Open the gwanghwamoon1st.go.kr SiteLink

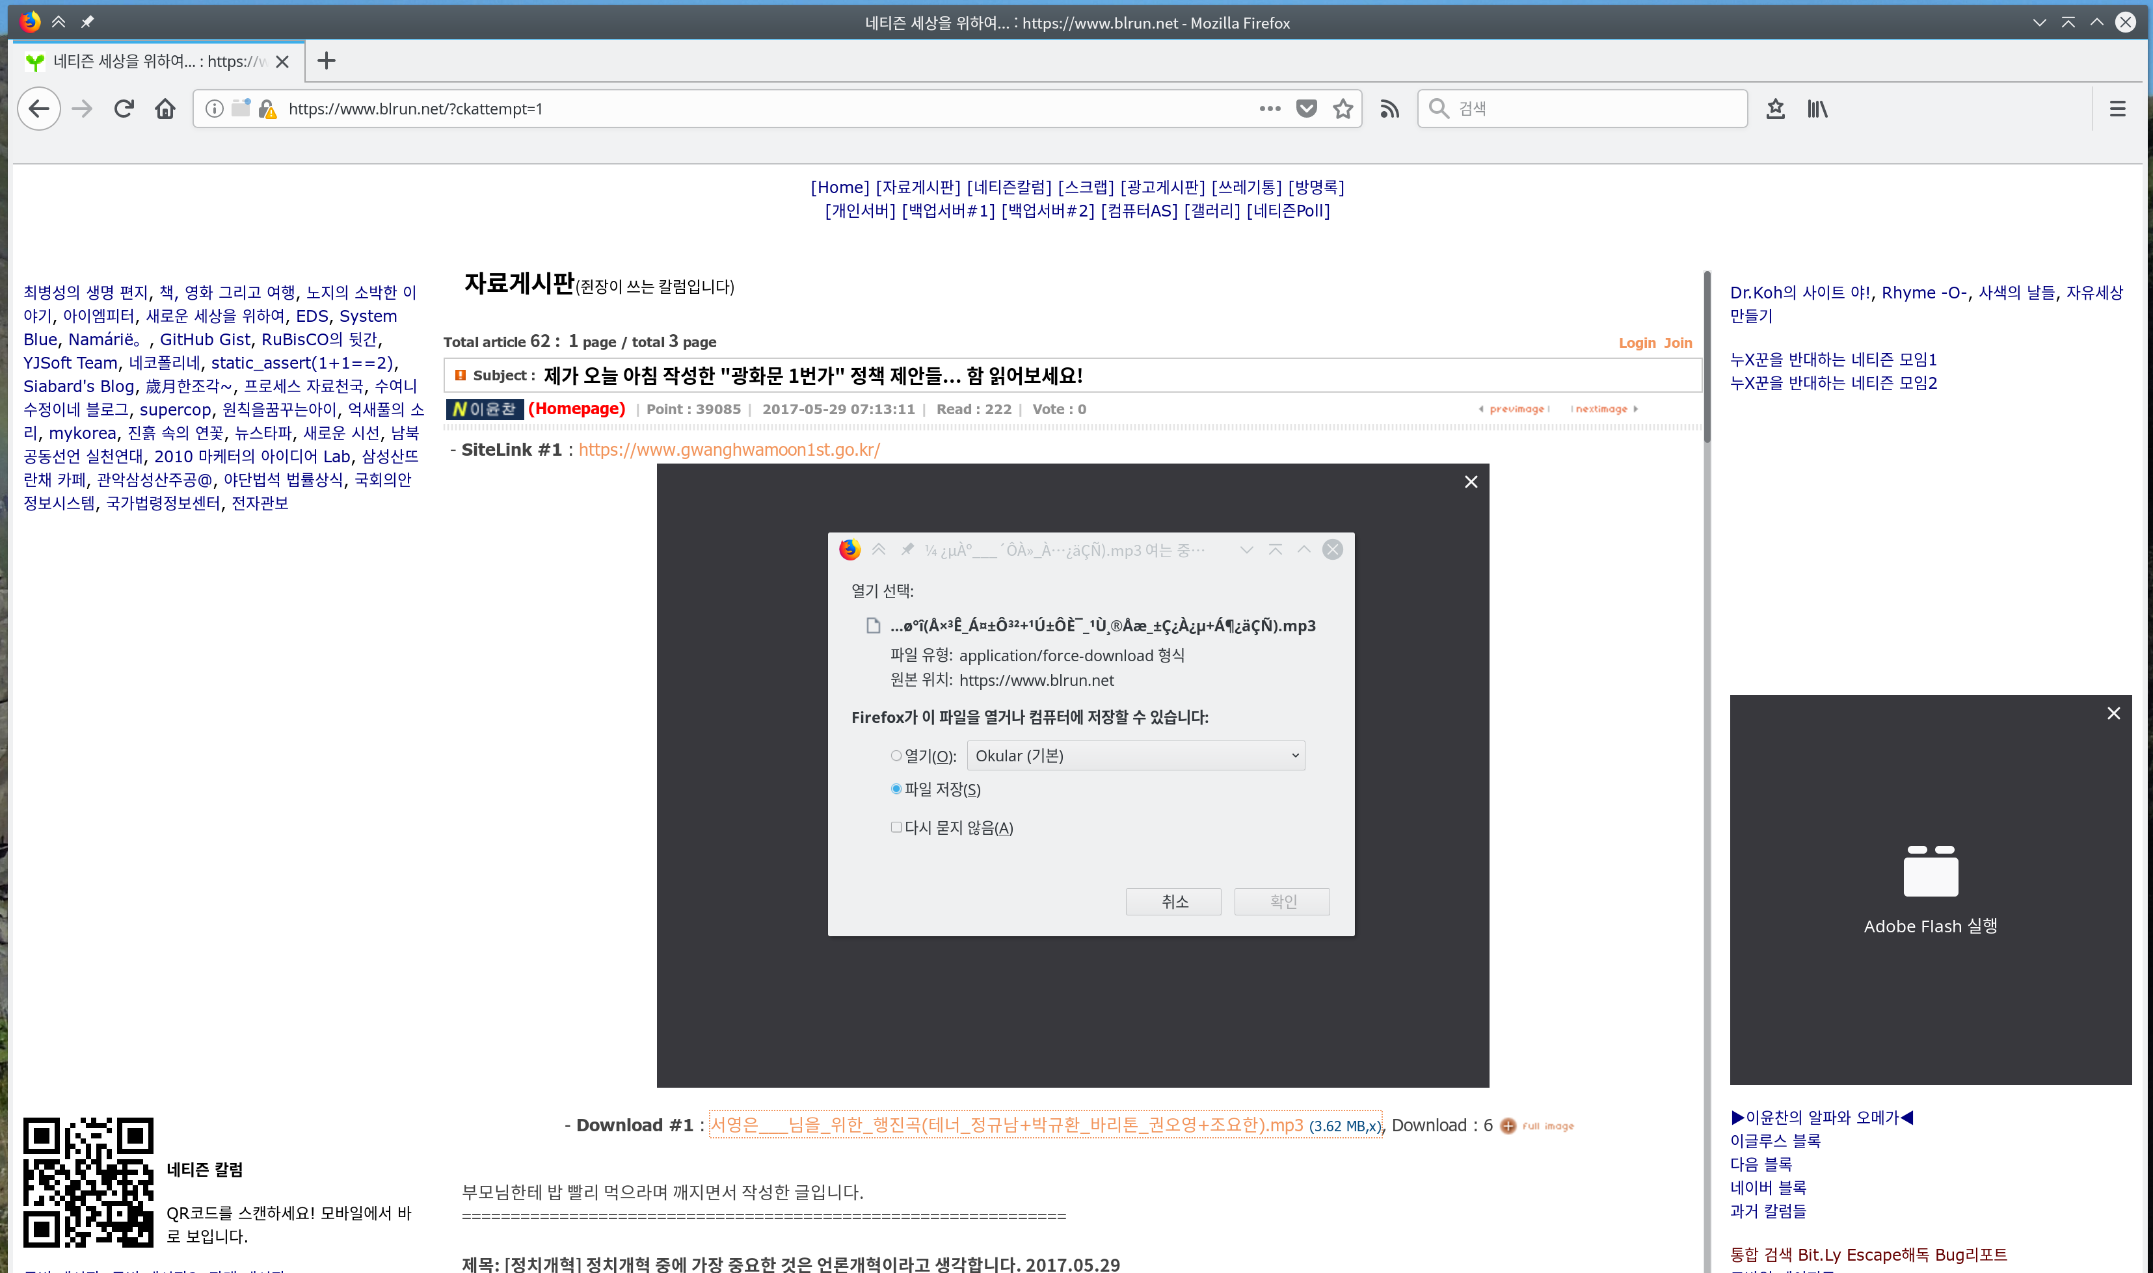click(729, 449)
